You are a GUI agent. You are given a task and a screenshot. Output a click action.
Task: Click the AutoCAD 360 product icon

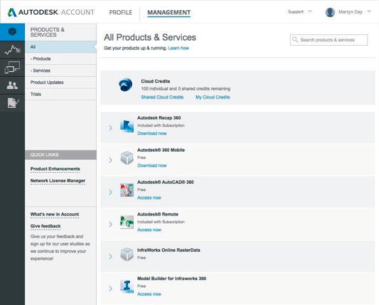[127, 190]
